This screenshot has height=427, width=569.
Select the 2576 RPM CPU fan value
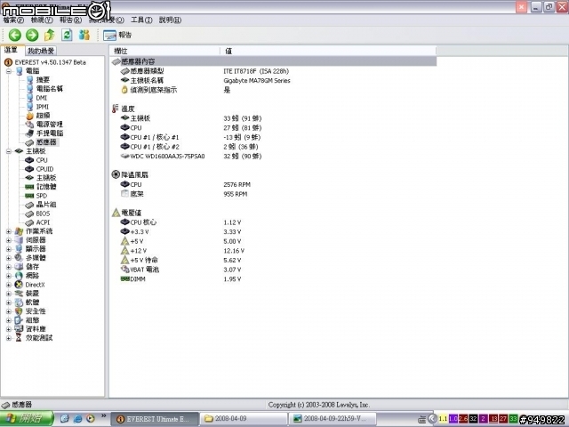click(237, 184)
